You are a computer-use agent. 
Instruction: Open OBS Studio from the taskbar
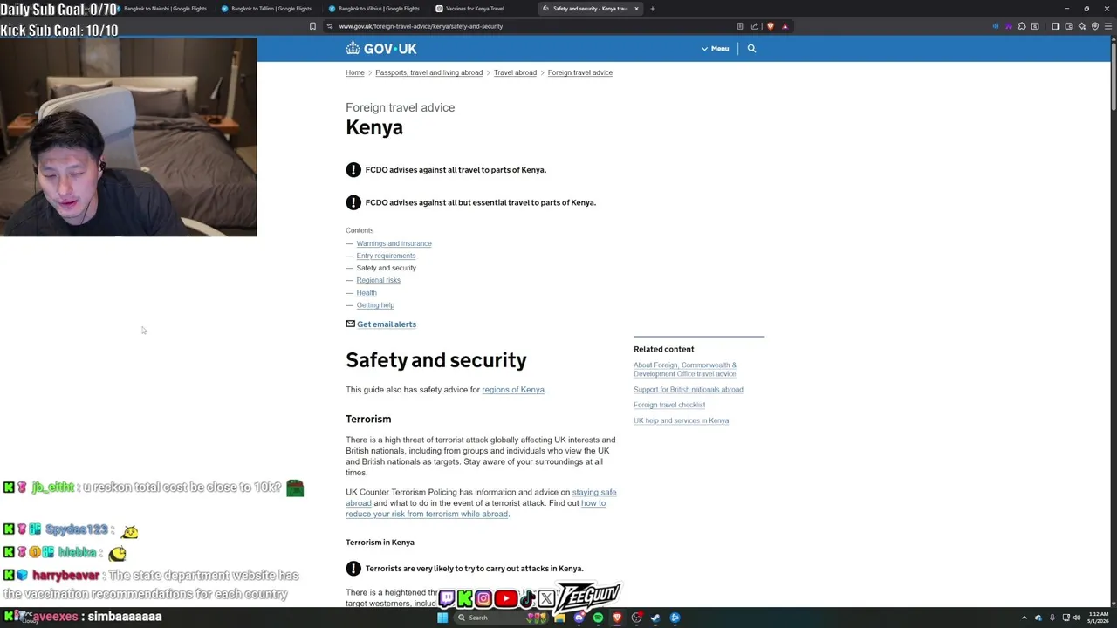tap(636, 618)
